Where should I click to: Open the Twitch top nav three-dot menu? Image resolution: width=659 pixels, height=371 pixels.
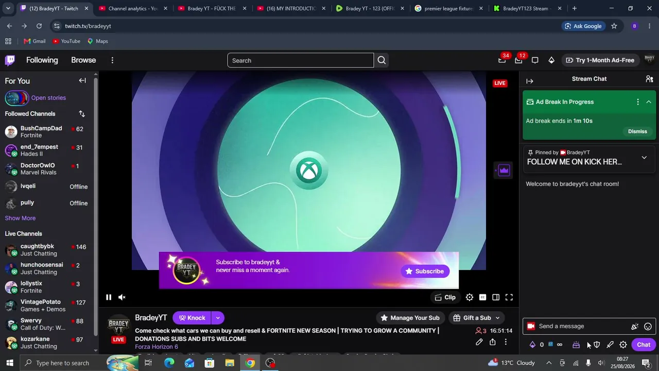point(112,60)
